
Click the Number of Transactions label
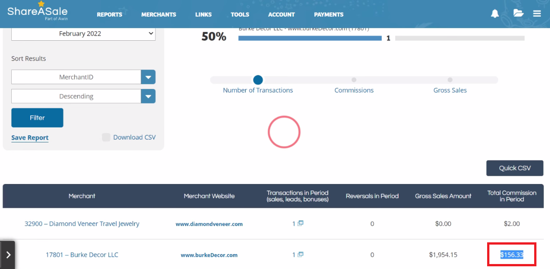pyautogui.click(x=258, y=90)
